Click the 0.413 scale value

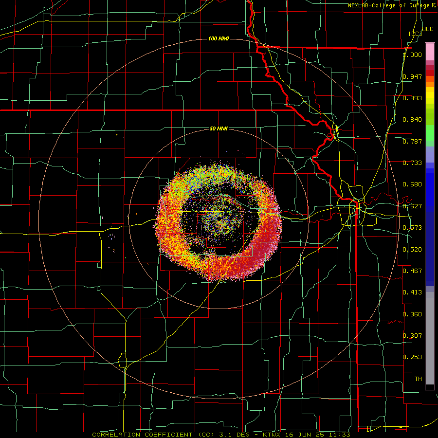(x=412, y=292)
